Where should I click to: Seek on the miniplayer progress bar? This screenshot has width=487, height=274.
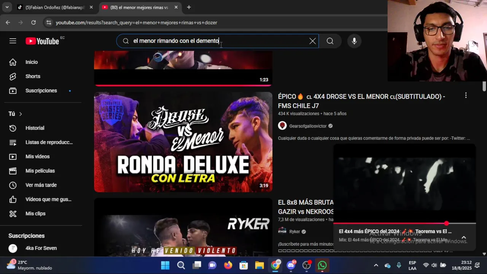pyautogui.click(x=404, y=223)
